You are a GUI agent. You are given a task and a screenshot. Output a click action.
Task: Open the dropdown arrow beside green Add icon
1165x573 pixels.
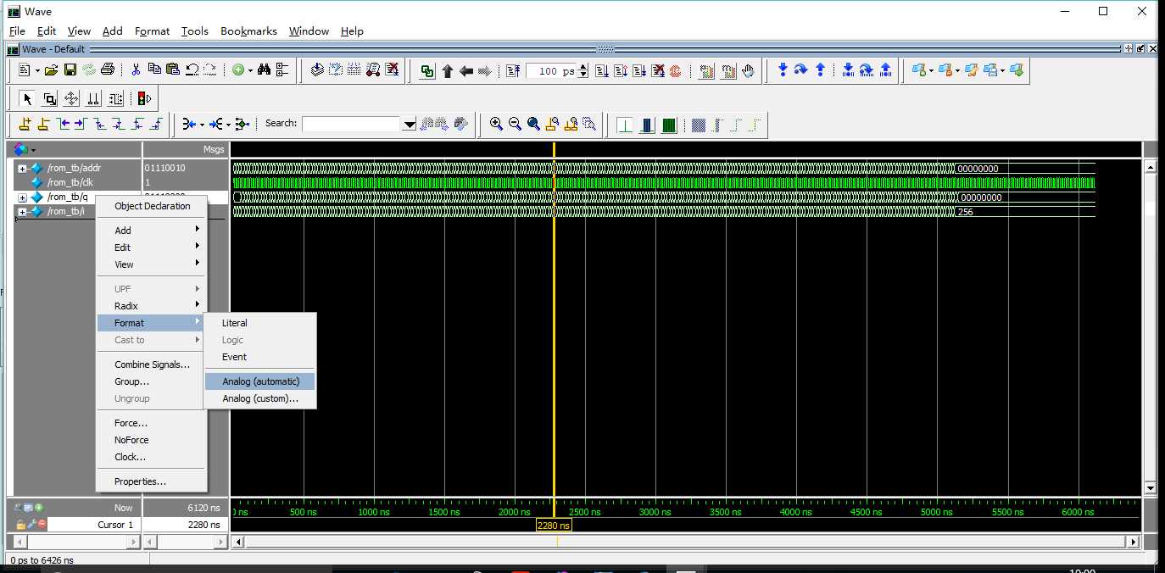click(x=250, y=70)
